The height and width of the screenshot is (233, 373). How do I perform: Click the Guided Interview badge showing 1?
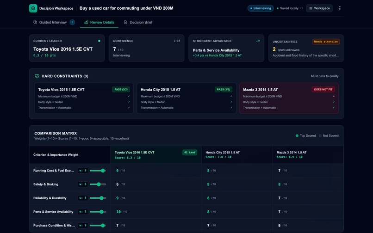tap(72, 22)
